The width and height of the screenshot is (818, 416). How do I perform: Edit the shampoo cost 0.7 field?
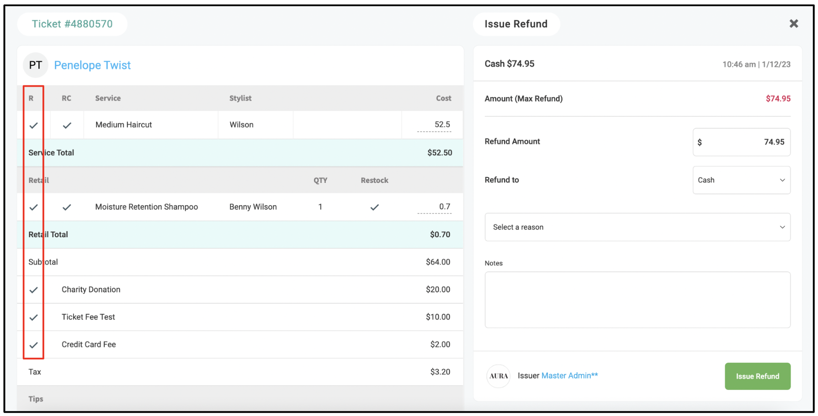[x=434, y=207]
